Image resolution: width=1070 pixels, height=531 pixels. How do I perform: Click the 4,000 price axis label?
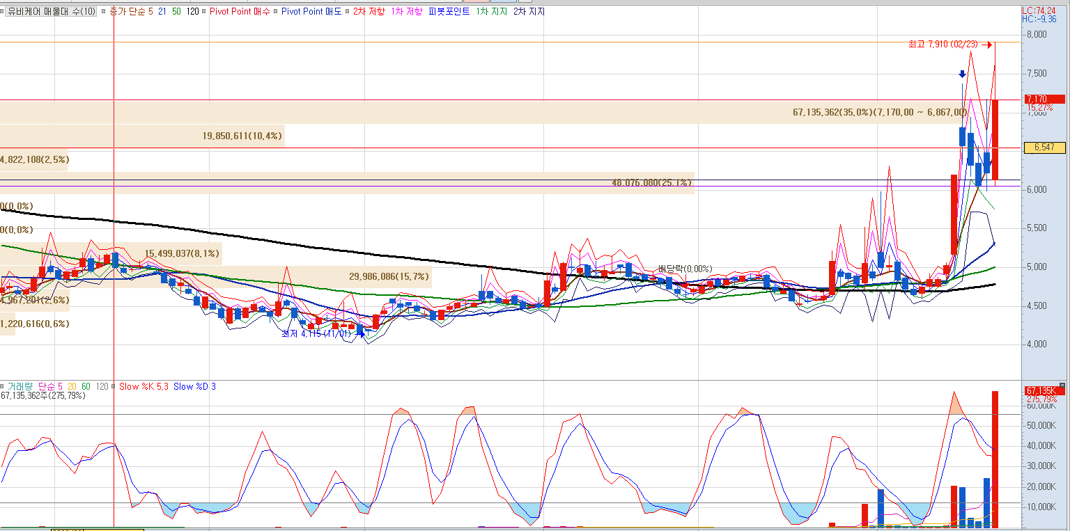coord(1037,344)
